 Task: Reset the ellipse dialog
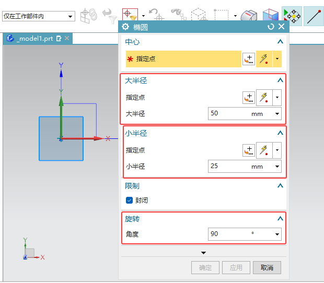271,27
